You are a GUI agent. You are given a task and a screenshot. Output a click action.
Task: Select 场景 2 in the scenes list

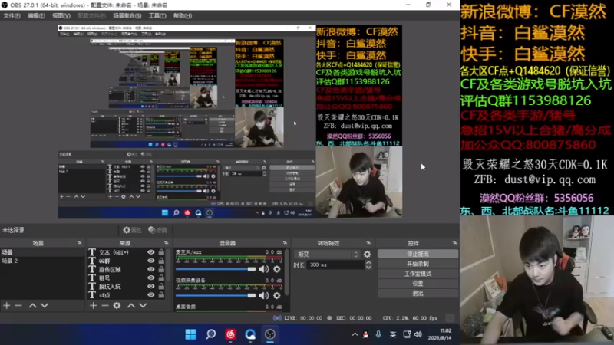(42, 261)
